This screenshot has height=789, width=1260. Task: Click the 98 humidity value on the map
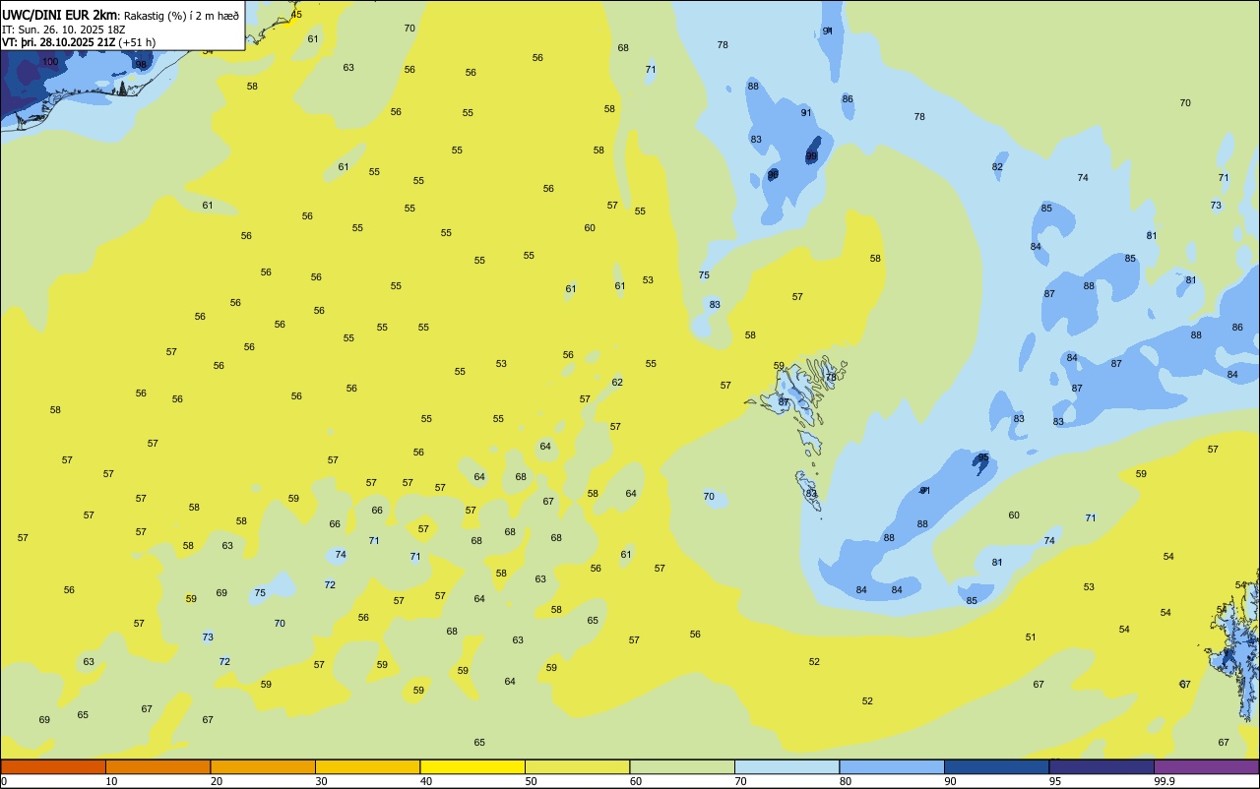141,65
